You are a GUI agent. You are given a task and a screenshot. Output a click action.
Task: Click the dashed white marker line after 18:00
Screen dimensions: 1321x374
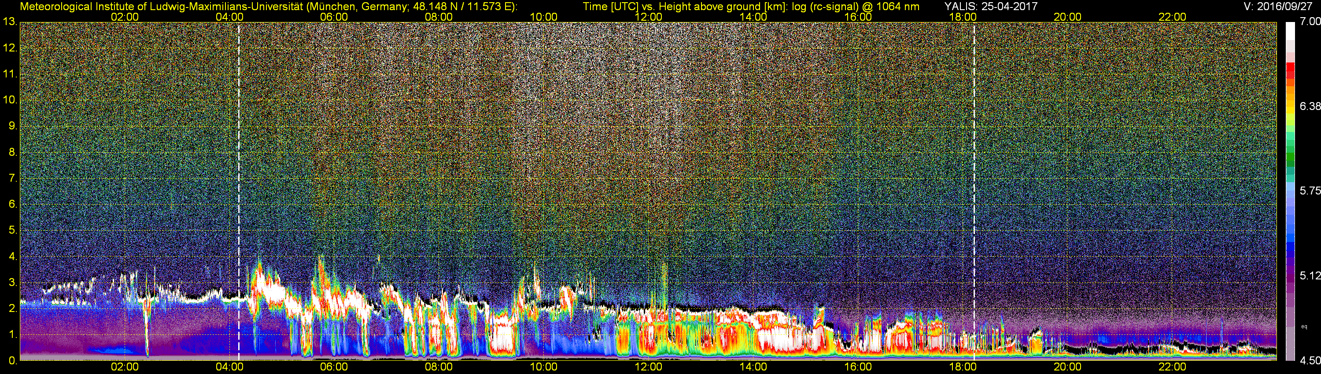point(974,191)
